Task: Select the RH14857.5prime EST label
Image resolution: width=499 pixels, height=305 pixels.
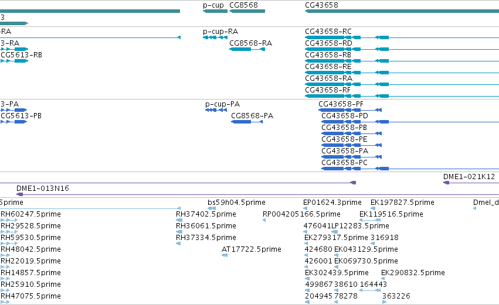Action: (30, 273)
